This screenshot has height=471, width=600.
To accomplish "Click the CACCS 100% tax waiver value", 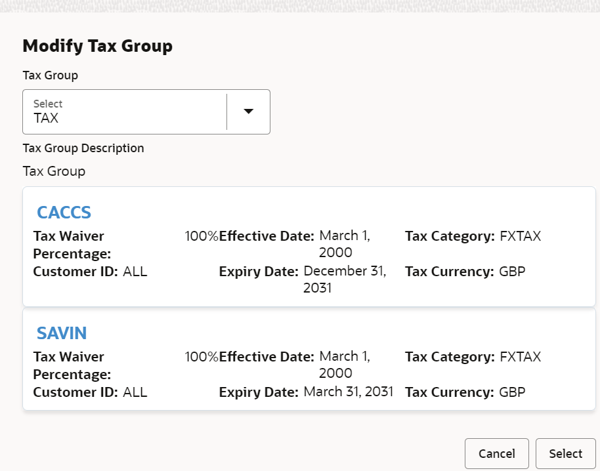I will (202, 236).
